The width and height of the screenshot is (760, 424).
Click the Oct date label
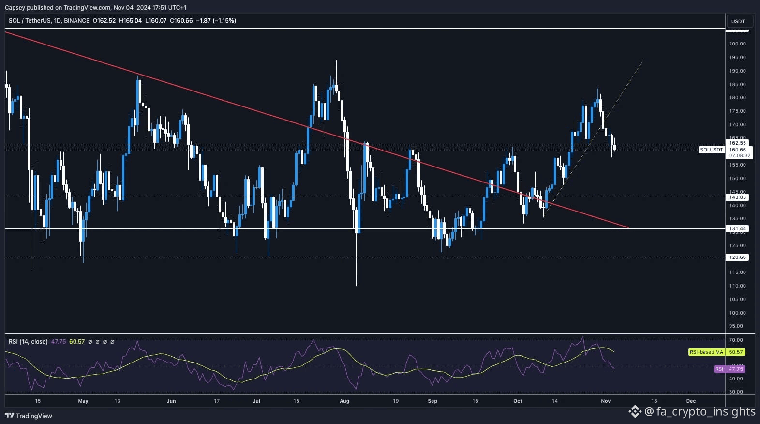click(518, 401)
